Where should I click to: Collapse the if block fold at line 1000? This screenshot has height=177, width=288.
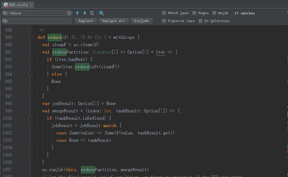31,118
